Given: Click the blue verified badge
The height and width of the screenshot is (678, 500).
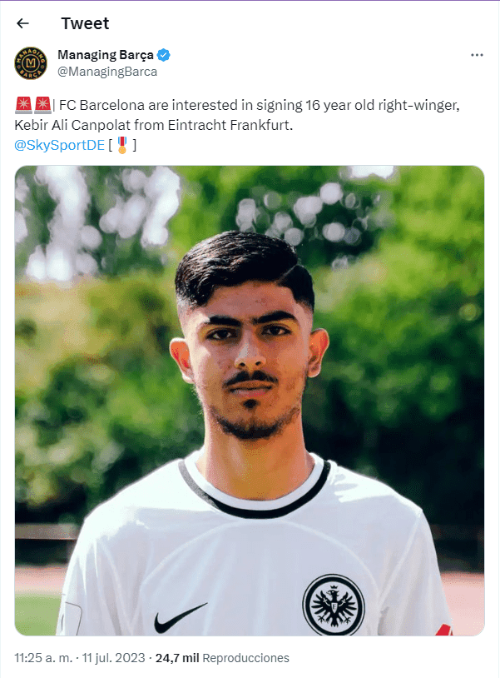Looking at the screenshot, I should [164, 55].
